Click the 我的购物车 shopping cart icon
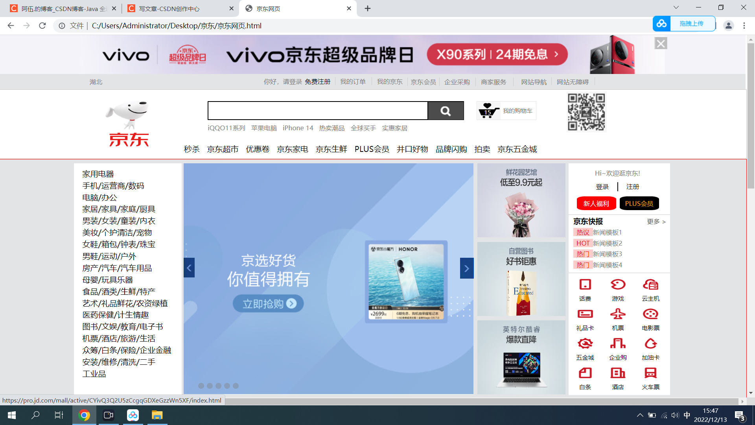 pos(488,111)
